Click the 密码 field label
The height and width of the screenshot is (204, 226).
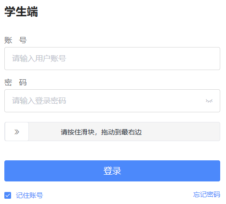[15, 83]
